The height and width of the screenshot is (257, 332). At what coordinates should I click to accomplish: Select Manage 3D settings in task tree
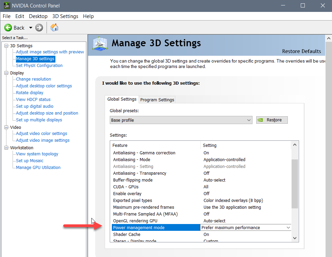pyautogui.click(x=35, y=59)
